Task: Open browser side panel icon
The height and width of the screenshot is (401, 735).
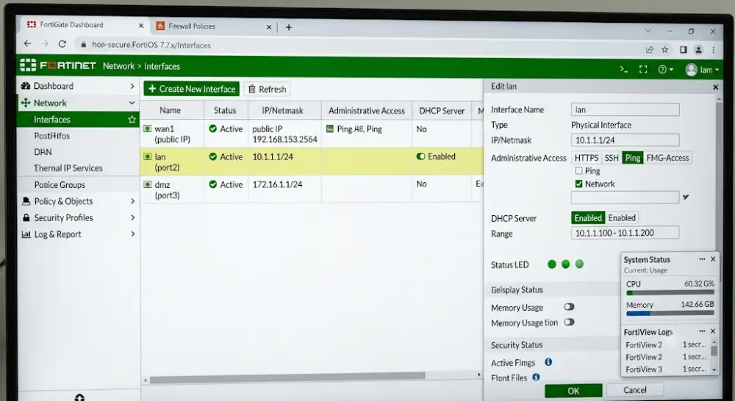Action: pos(684,49)
